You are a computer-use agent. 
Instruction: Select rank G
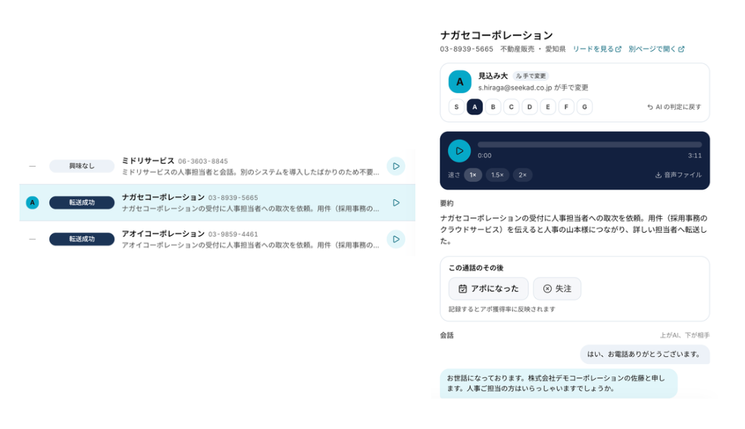(584, 107)
